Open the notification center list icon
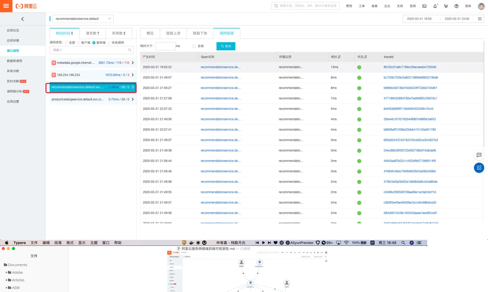 pos(419,243)
